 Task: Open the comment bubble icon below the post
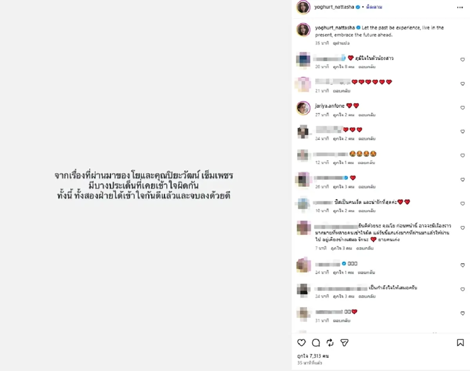[x=316, y=342]
